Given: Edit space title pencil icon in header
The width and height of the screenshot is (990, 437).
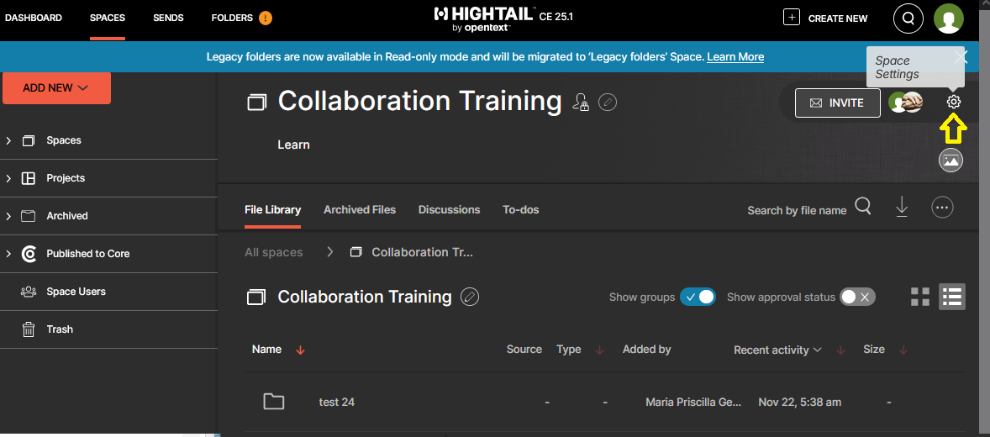Looking at the screenshot, I should point(608,103).
